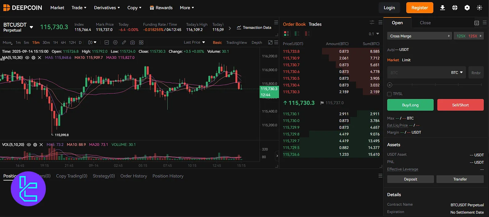Open MA indicator settings gear

34,58
